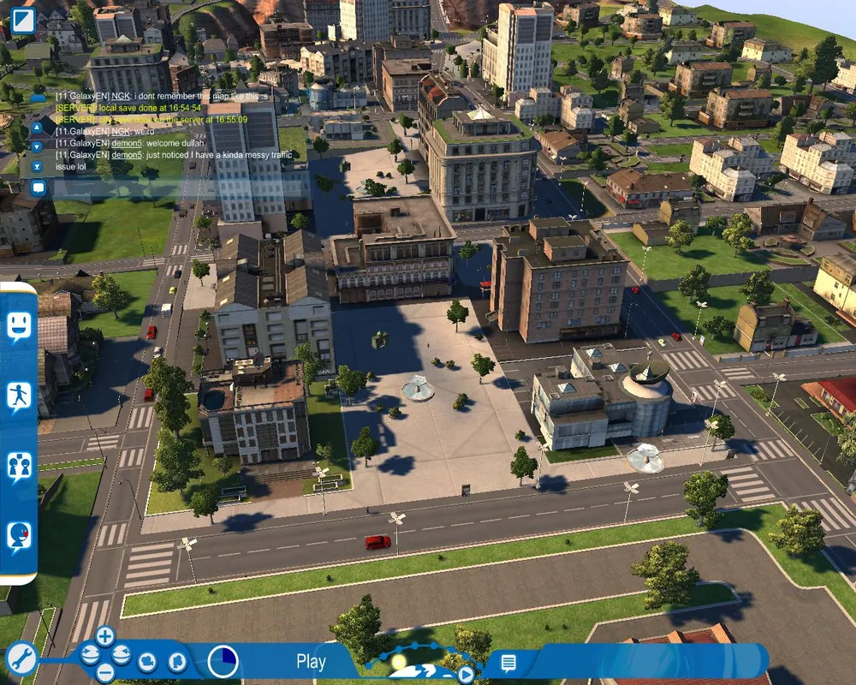Open the wrench settings tool
Image resolution: width=856 pixels, height=685 pixels.
click(x=21, y=660)
